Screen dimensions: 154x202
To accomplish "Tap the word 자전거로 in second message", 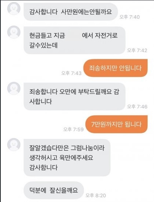I will [106, 35].
